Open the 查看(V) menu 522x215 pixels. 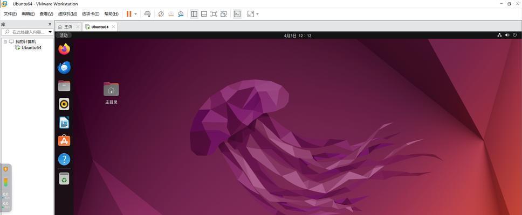(46, 14)
